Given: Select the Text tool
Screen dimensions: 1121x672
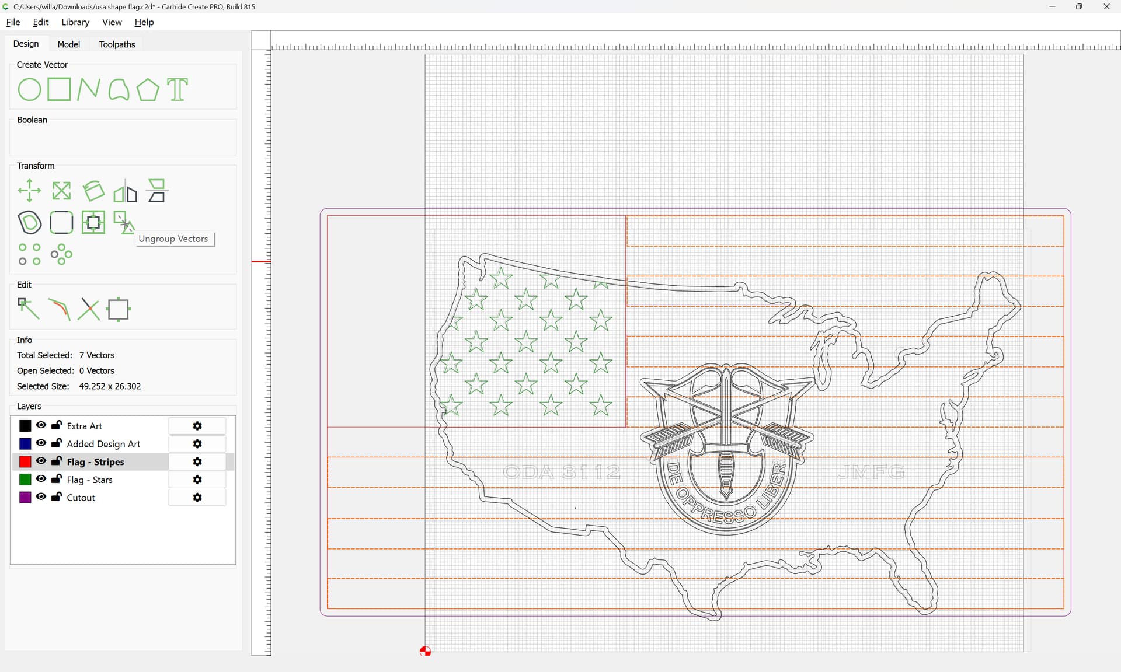Looking at the screenshot, I should pyautogui.click(x=177, y=90).
